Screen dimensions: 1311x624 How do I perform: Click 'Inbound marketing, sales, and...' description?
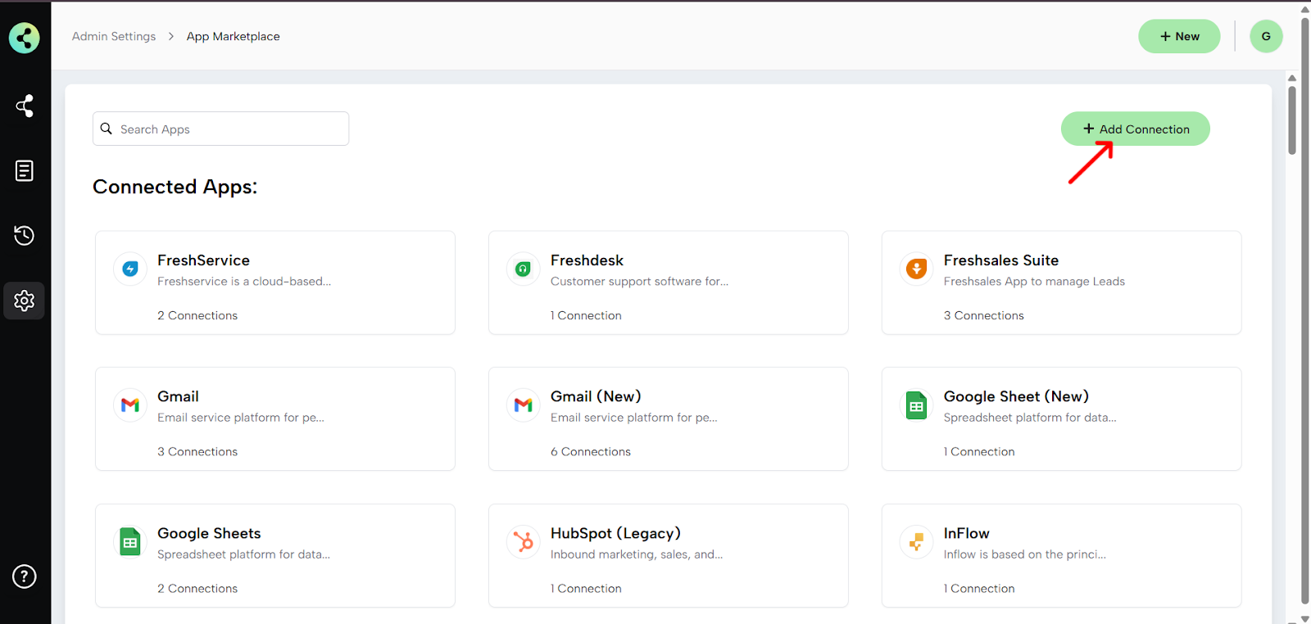point(637,554)
